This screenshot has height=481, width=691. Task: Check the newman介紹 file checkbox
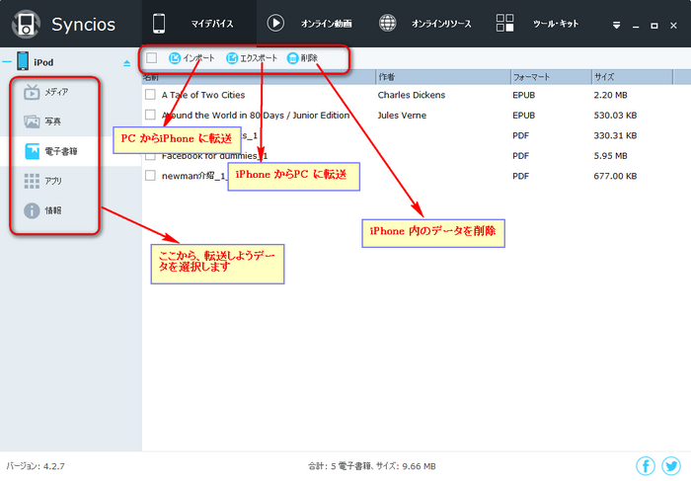150,176
